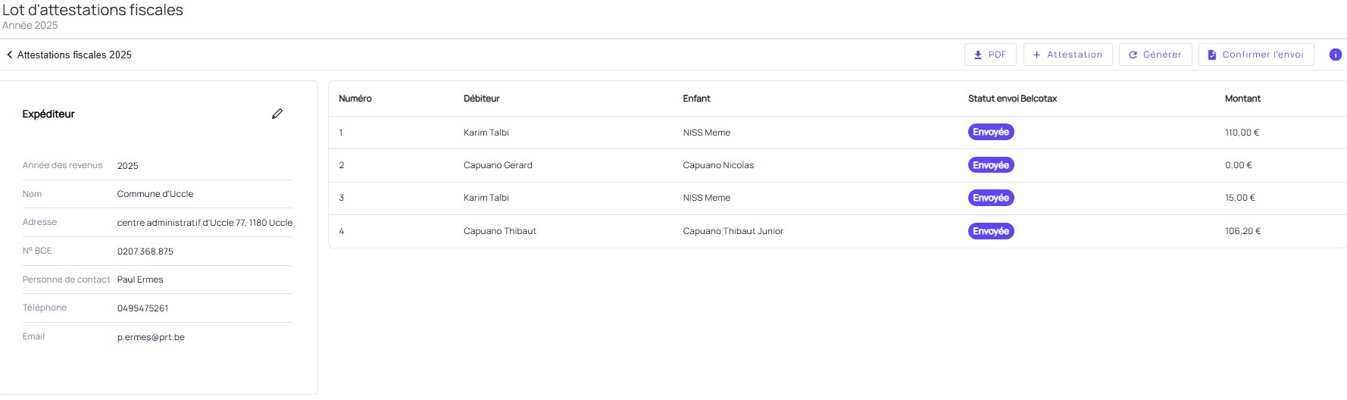Click the purple info icon
The height and width of the screenshot is (400, 1347).
[1335, 55]
